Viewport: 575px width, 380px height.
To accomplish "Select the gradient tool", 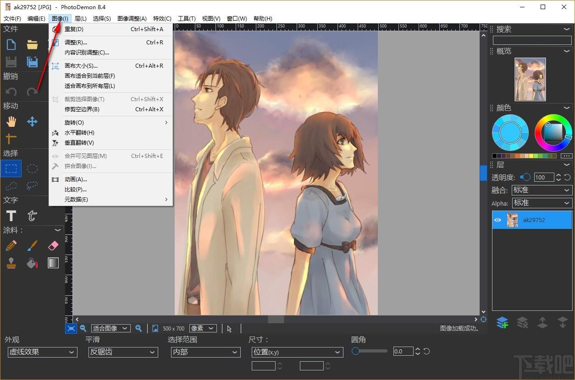I will (53, 263).
